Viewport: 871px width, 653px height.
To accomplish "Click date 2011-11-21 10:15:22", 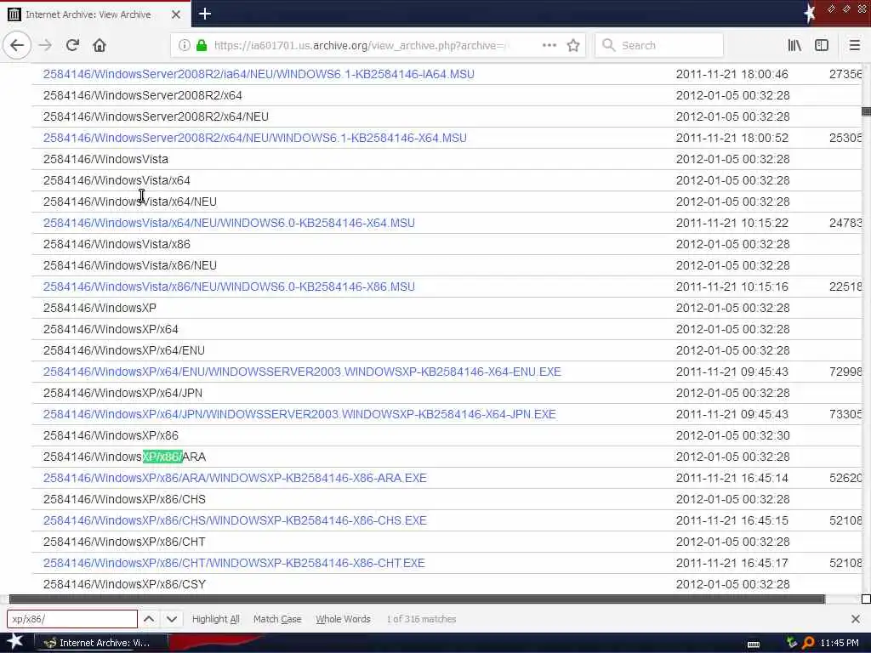I will point(732,223).
